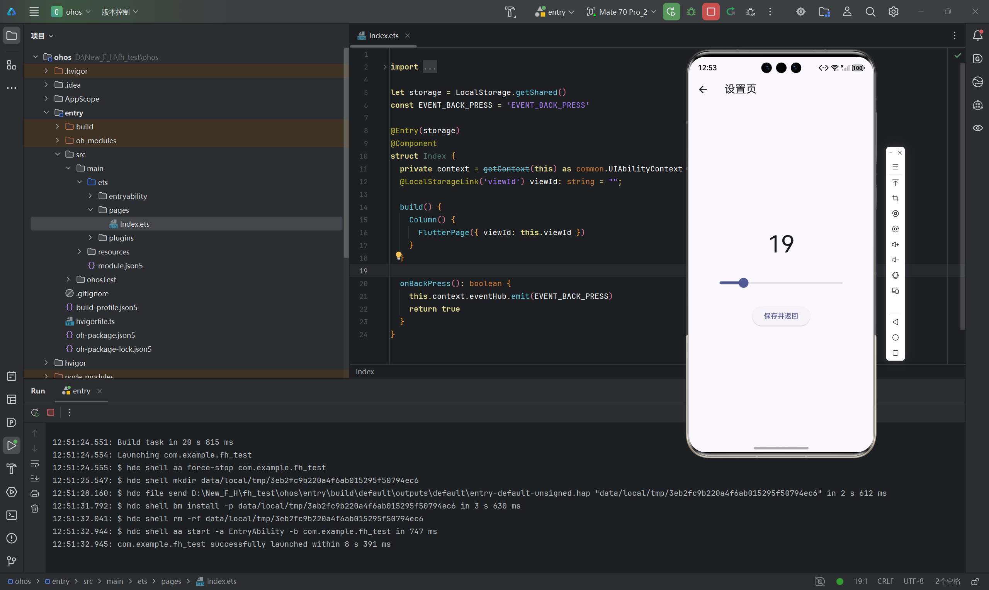This screenshot has height=590, width=989.
Task: Show the Structure panel in left sidebar
Action: click(11, 65)
